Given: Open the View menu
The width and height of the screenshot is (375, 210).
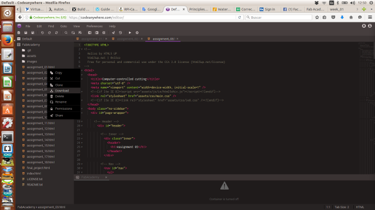Looking at the screenshot, I should [77, 26].
